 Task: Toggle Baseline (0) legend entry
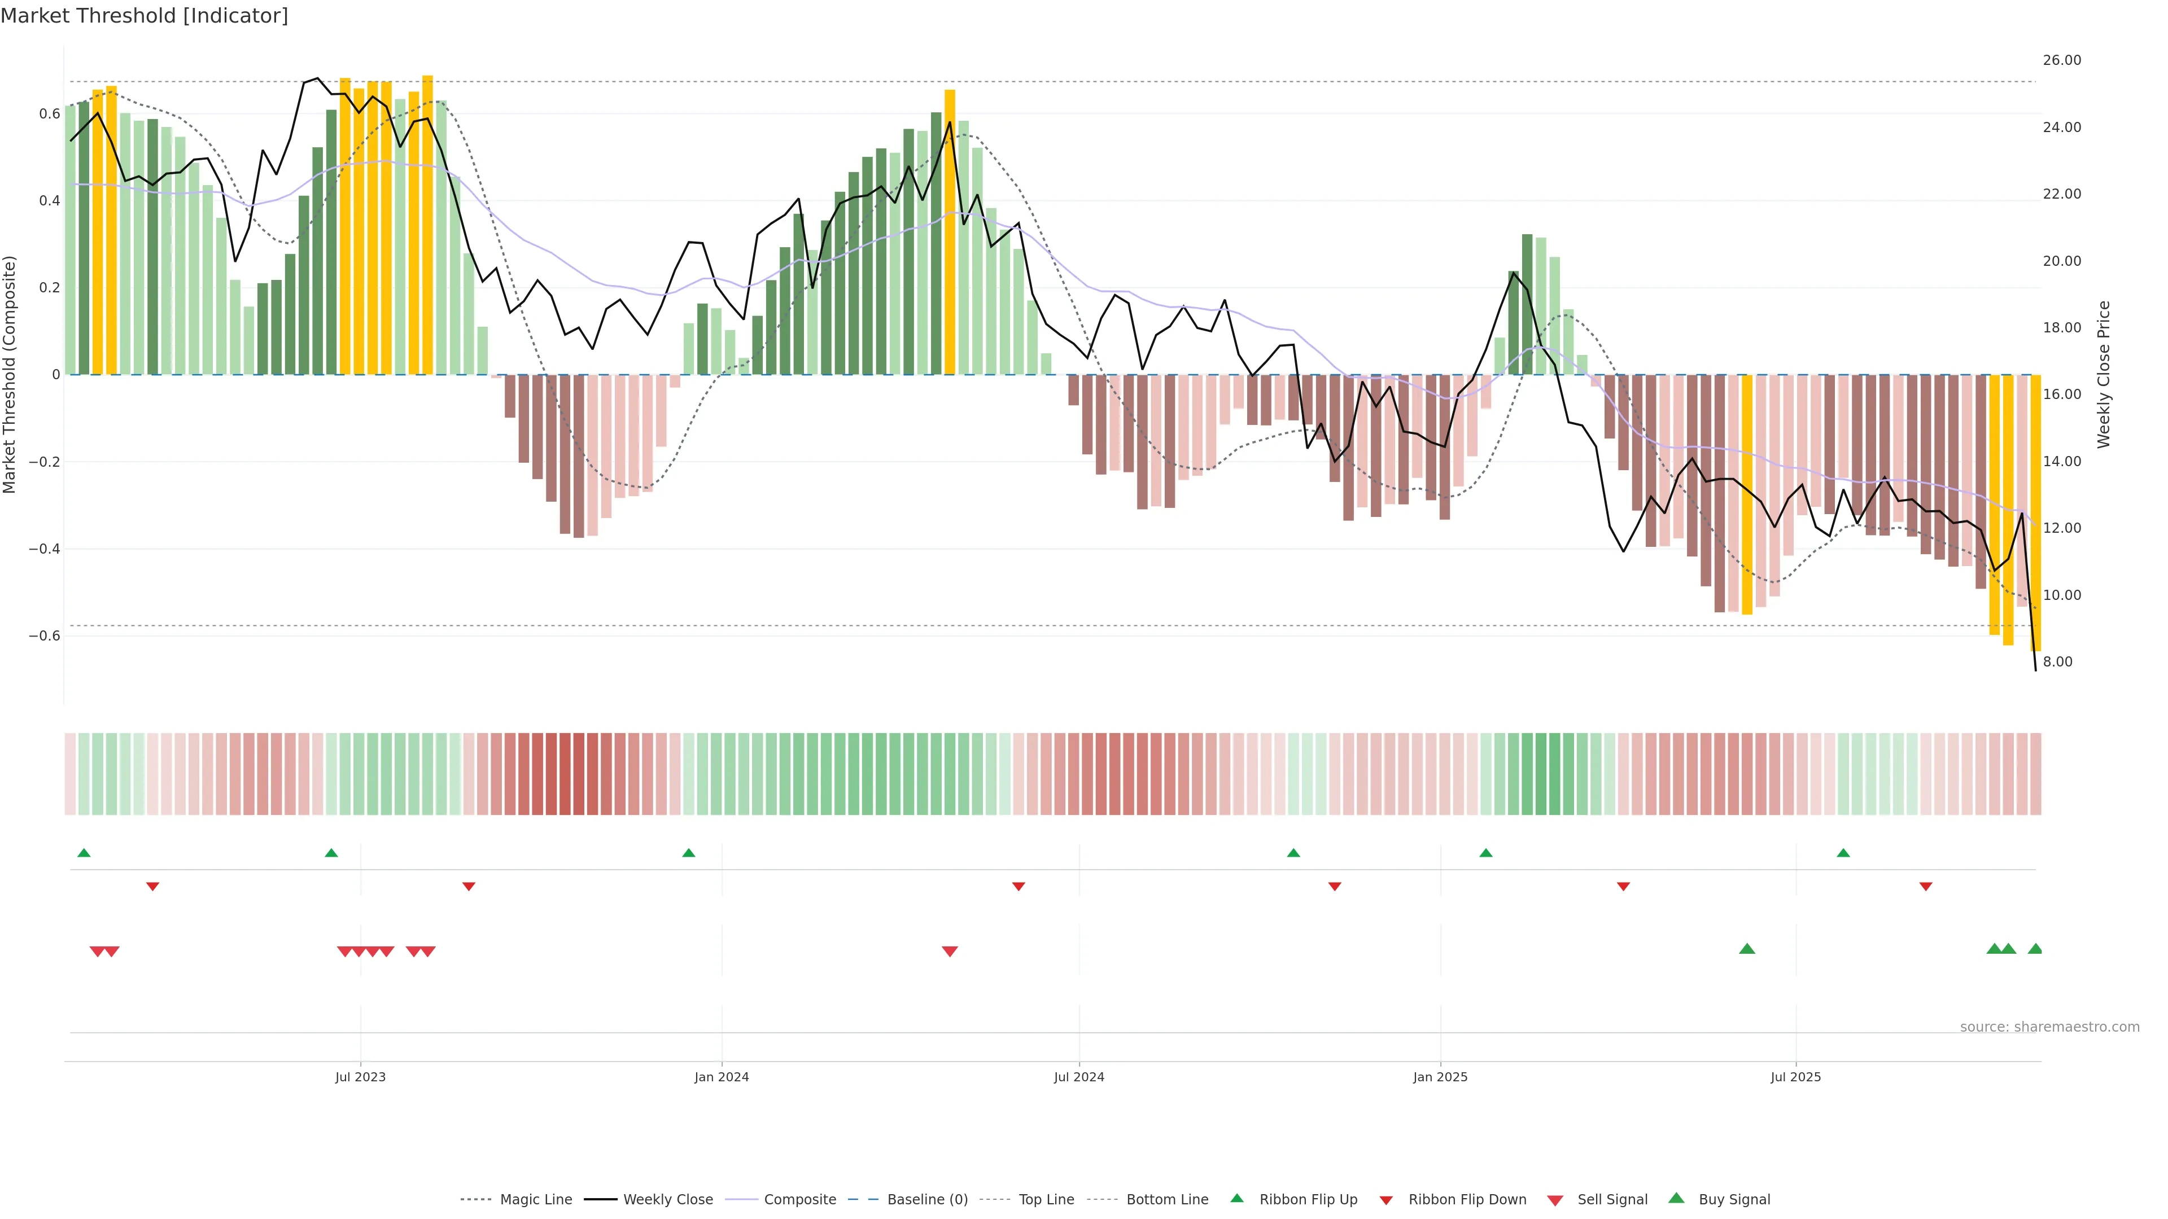[x=926, y=1199]
